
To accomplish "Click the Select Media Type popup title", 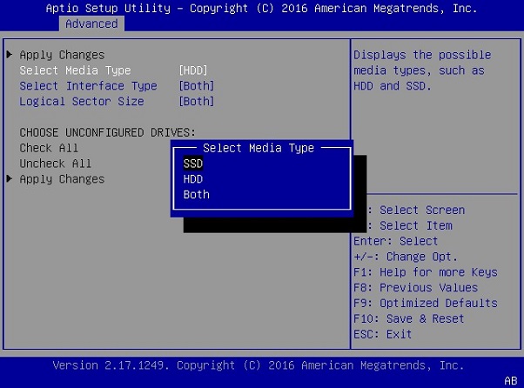I will 259,149.
